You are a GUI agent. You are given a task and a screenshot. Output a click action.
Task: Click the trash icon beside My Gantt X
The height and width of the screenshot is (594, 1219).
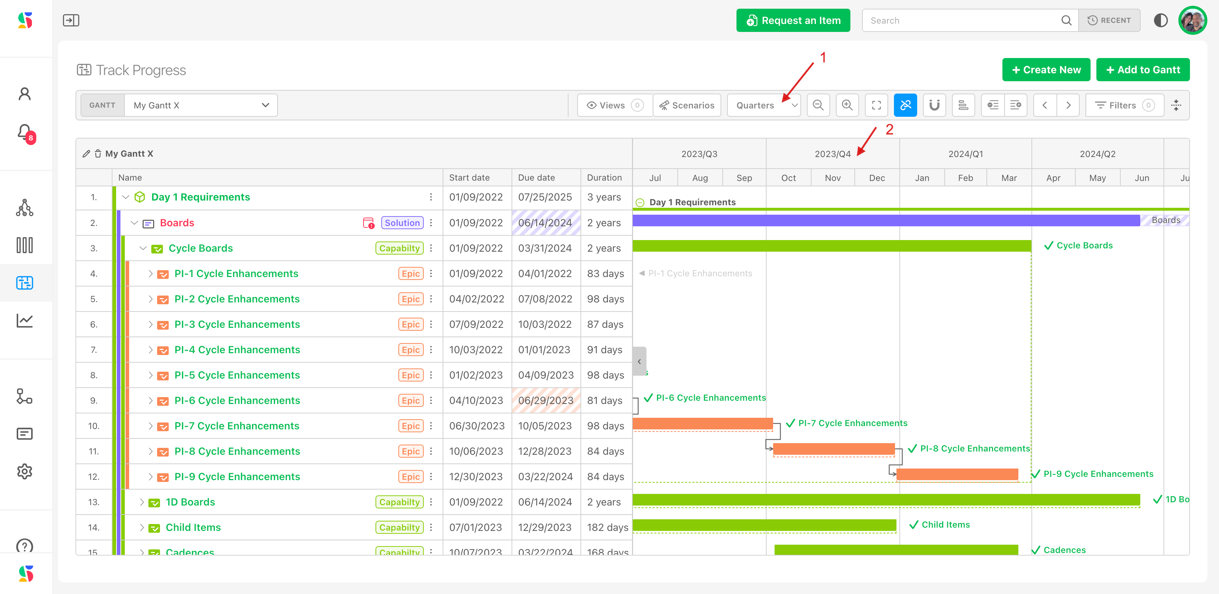[98, 154]
